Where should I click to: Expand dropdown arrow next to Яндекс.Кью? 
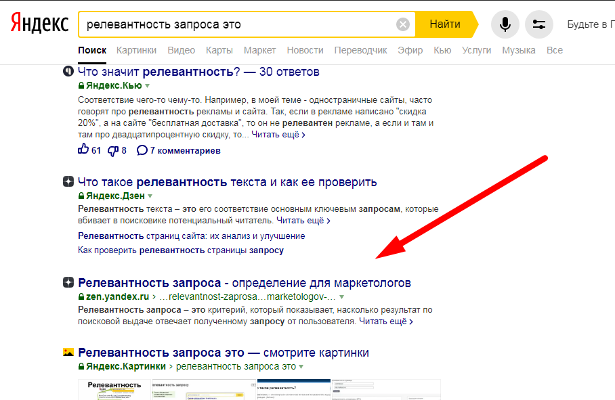[x=148, y=86]
